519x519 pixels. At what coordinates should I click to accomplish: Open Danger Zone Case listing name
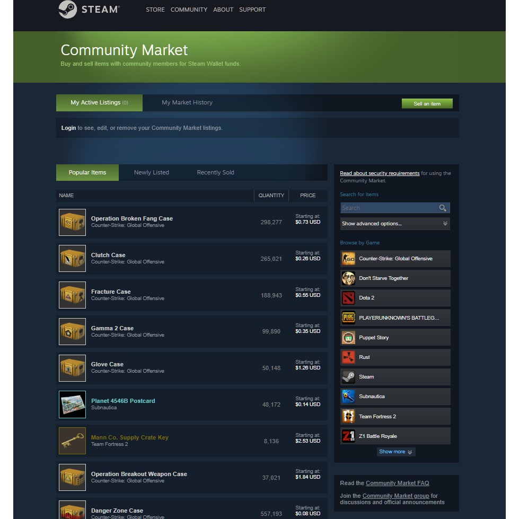[117, 511]
